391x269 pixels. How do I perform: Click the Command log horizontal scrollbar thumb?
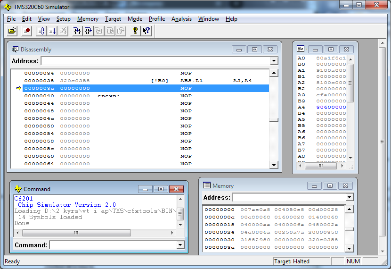pos(76,233)
